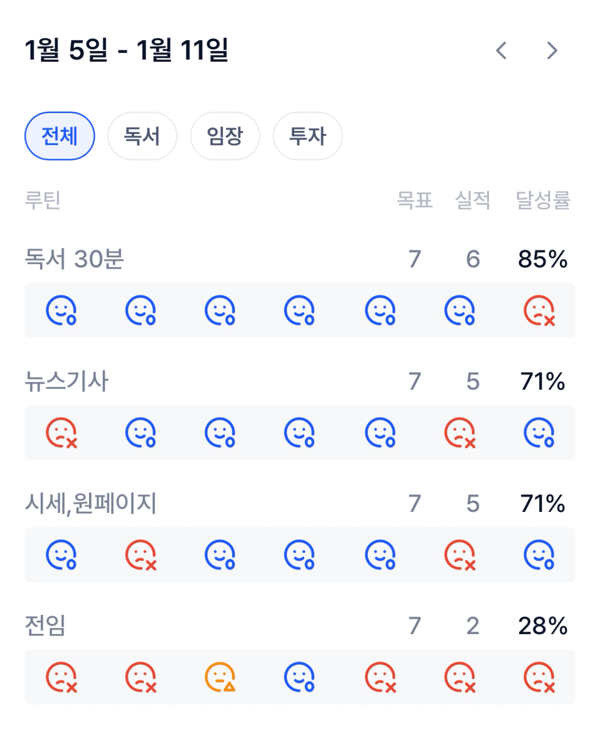Screen dimensions: 600x736
Task: Click the orange neutral face in 전임 row
Action: point(220,677)
